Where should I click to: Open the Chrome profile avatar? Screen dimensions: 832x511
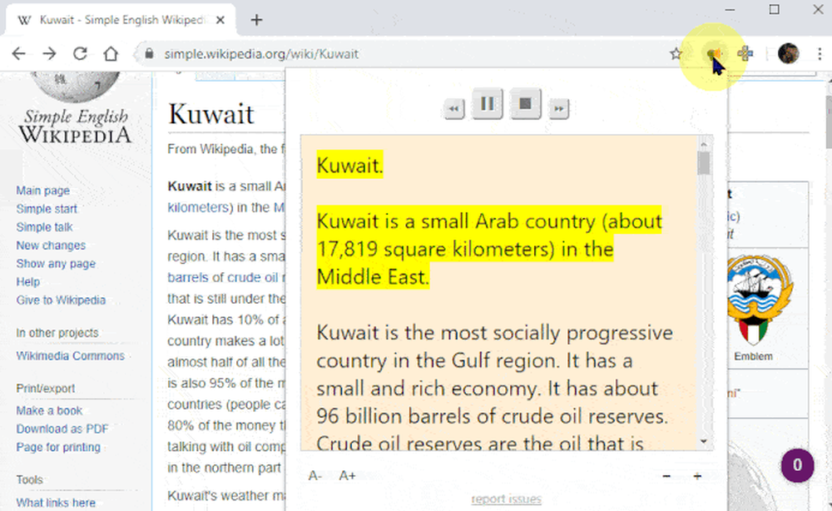pyautogui.click(x=789, y=53)
